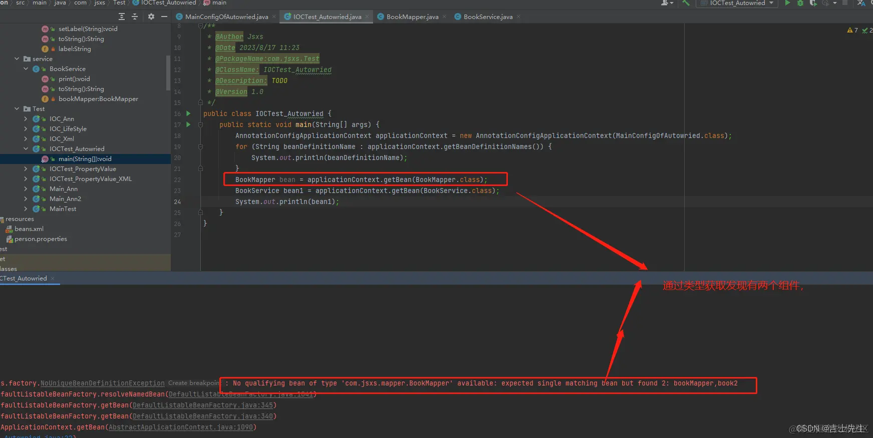Click Run with Coverage icon
873x438 pixels.
813,3
